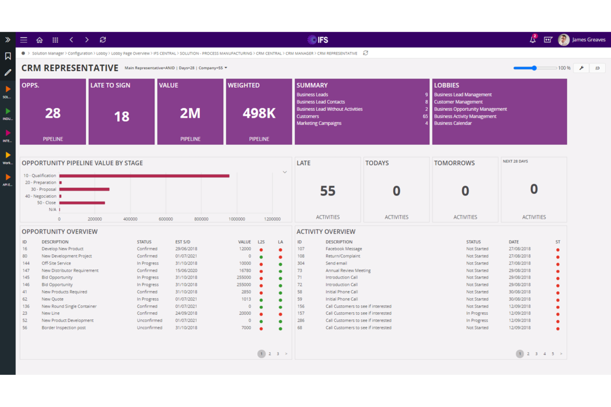Click the Home icon in the toolbar
This screenshot has height=407, width=611.
(39, 40)
